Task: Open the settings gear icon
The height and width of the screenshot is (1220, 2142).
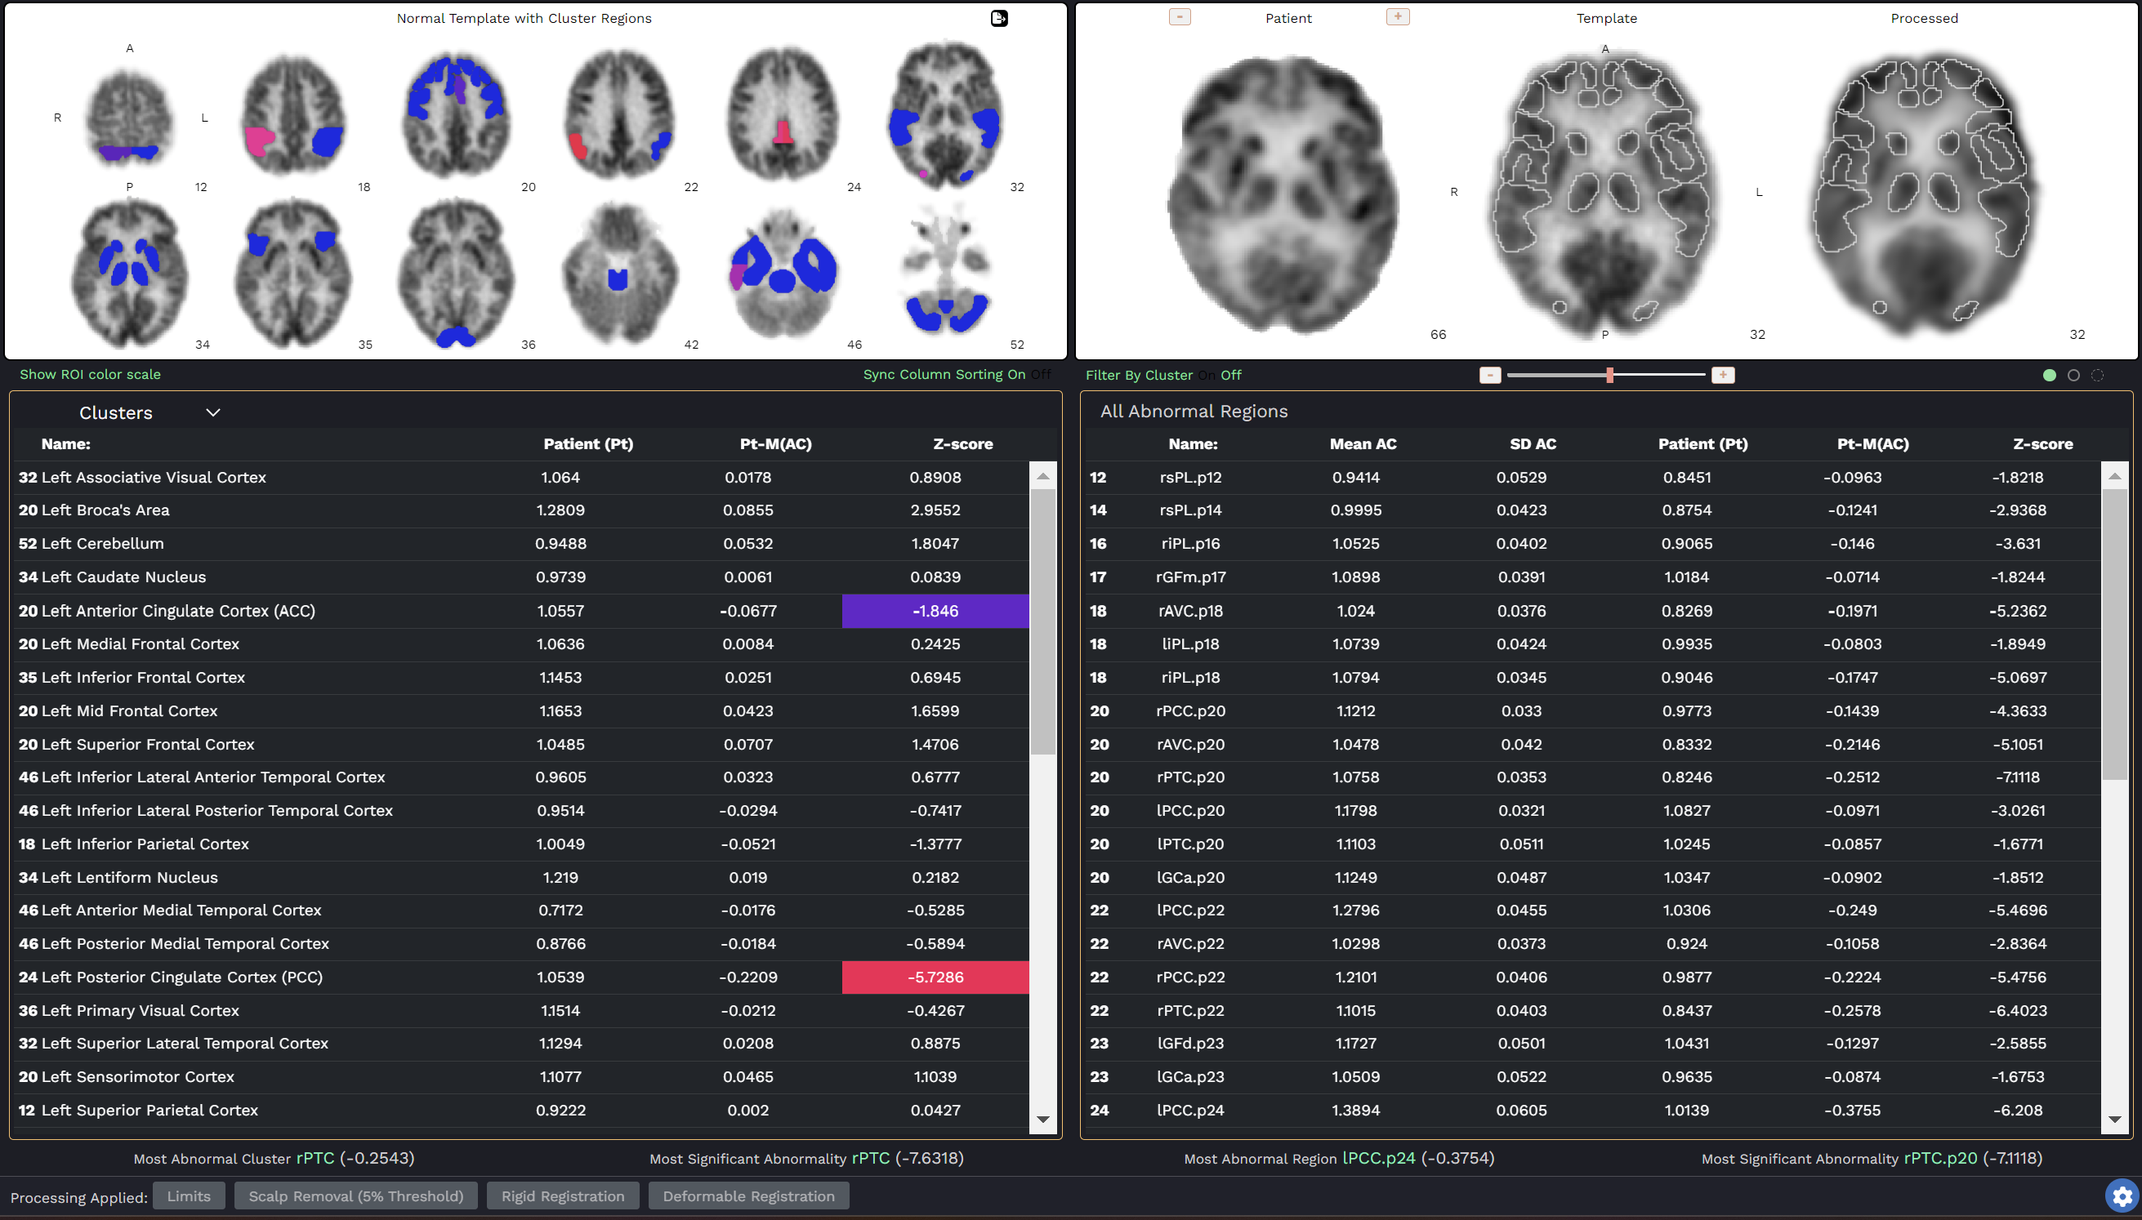Action: coord(2122,1196)
